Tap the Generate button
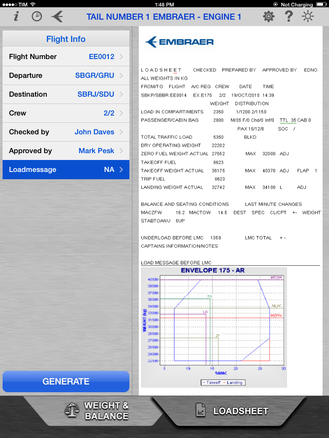The image size is (329, 438). (66, 381)
